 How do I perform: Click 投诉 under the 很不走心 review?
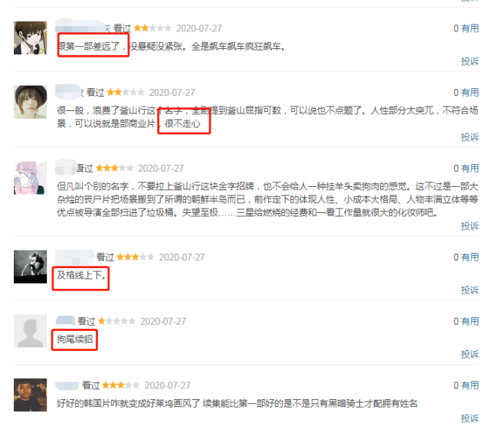click(470, 137)
